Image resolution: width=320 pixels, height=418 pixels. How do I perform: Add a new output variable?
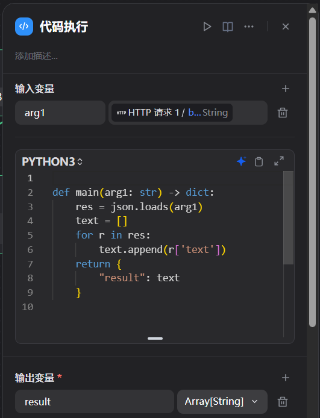pos(286,378)
